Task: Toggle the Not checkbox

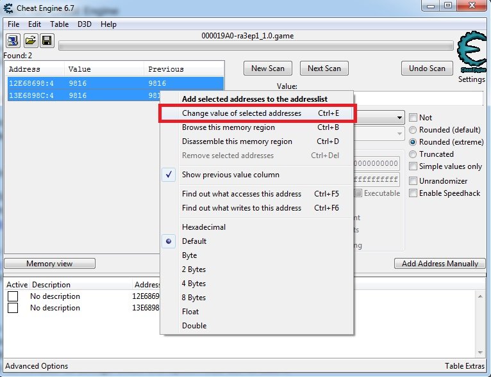Action: coord(413,118)
